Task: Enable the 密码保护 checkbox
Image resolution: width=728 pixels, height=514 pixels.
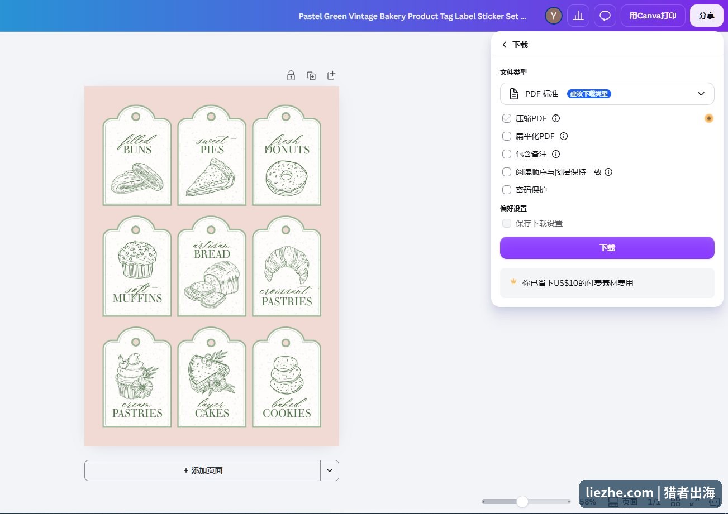Action: coord(507,190)
